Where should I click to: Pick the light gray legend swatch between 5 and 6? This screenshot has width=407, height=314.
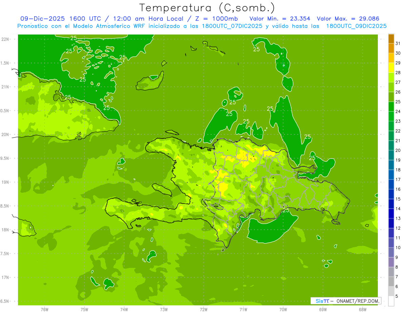tap(391, 291)
